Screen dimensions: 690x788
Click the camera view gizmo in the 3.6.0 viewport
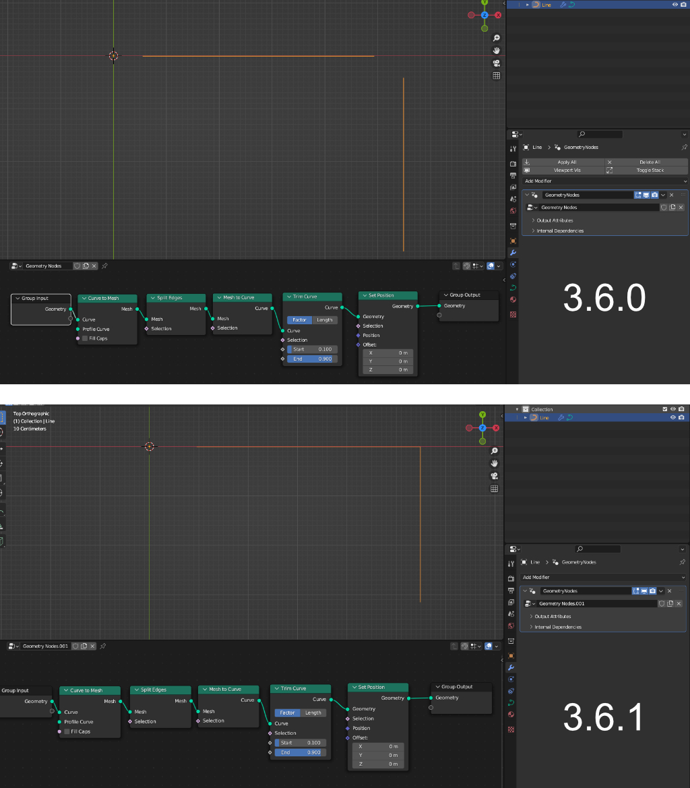(x=496, y=63)
